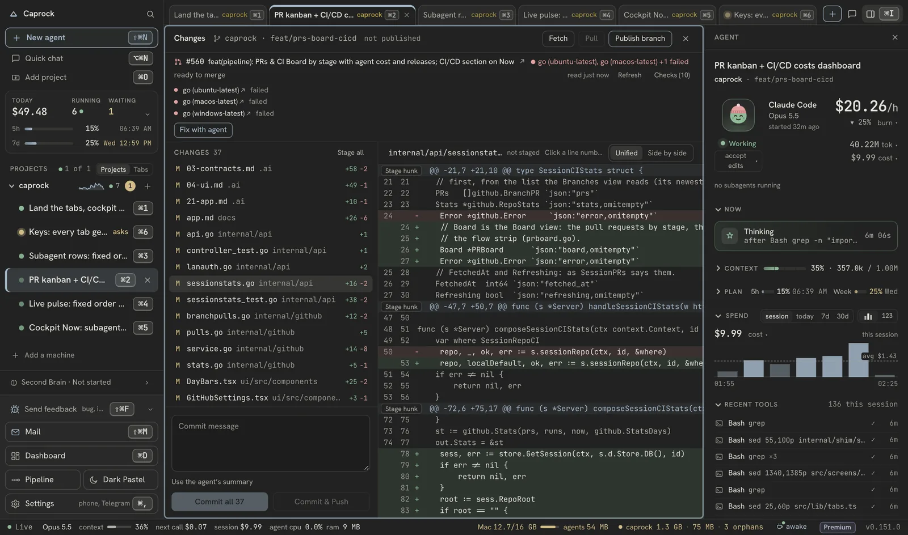Screen dimensions: 908x535
Task: Click the new tab plus icon in the top bar
Action: click(x=832, y=14)
